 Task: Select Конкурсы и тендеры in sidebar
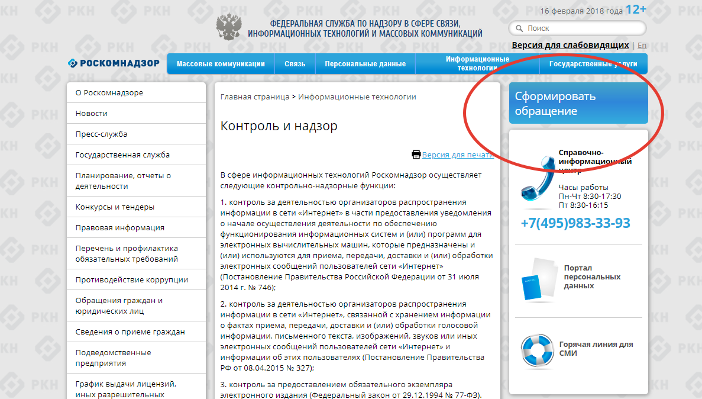pyautogui.click(x=136, y=207)
